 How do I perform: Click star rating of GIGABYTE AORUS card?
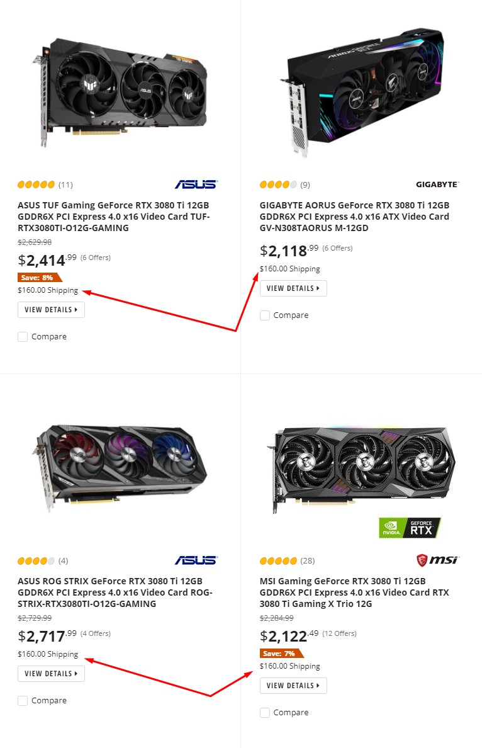278,185
